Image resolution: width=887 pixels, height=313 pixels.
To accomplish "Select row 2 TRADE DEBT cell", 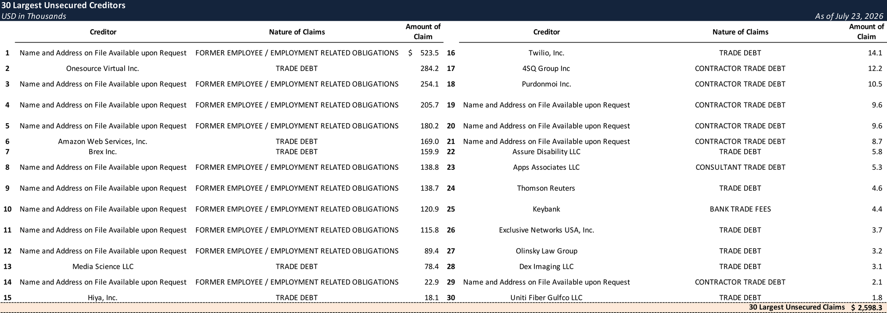I will (x=297, y=68).
